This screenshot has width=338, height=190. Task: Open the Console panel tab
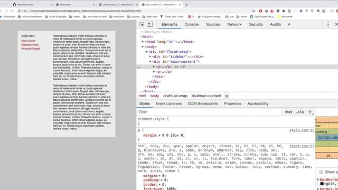(191, 24)
